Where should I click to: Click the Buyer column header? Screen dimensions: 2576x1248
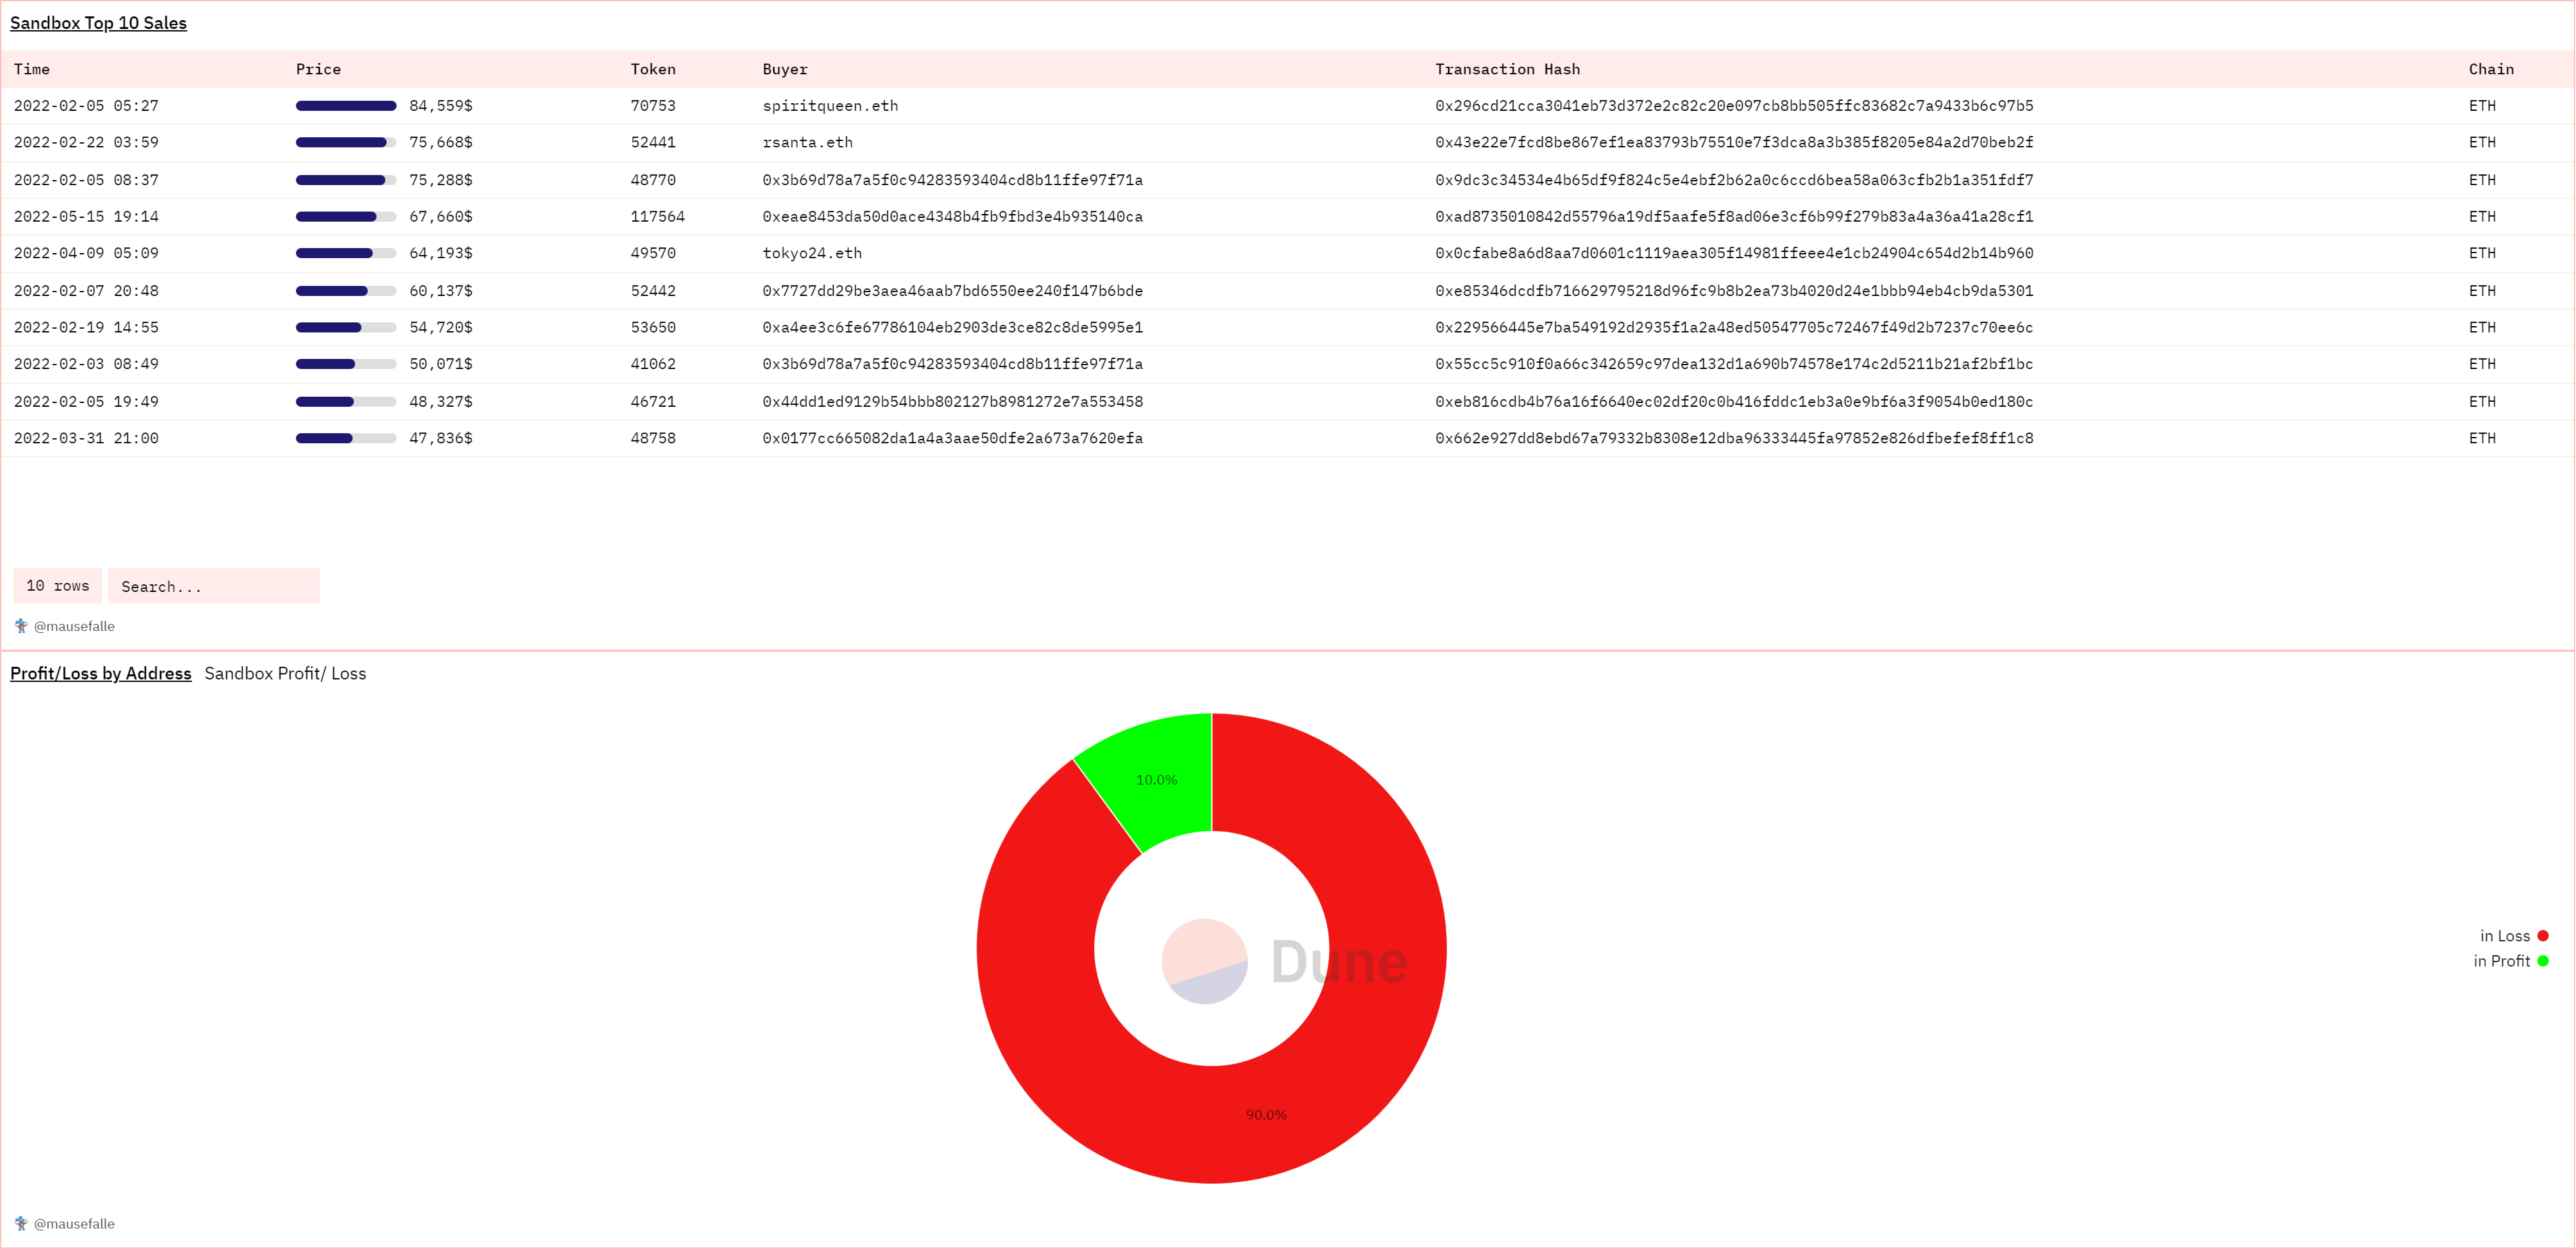coord(784,69)
